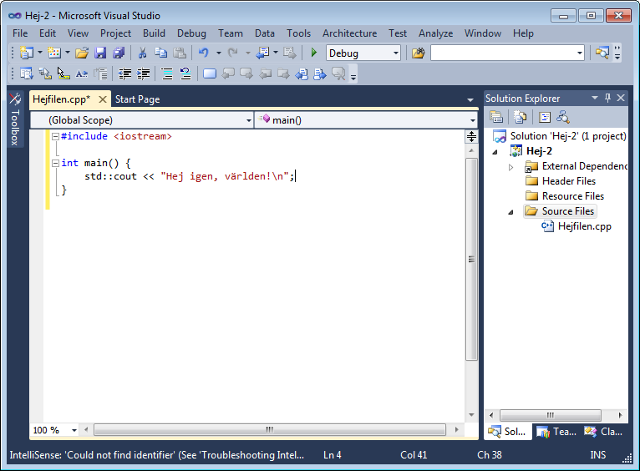Increase line indent with the indent icon
640x471 pixels.
143,73
